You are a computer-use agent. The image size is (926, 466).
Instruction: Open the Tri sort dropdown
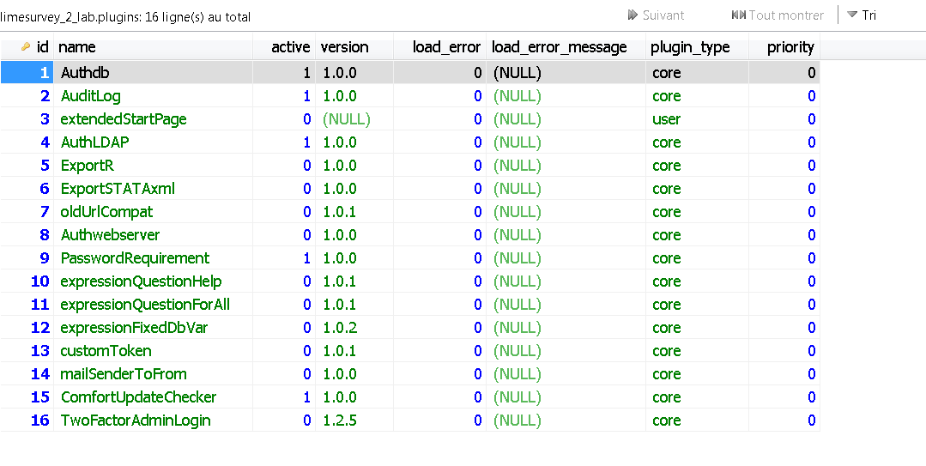[862, 15]
